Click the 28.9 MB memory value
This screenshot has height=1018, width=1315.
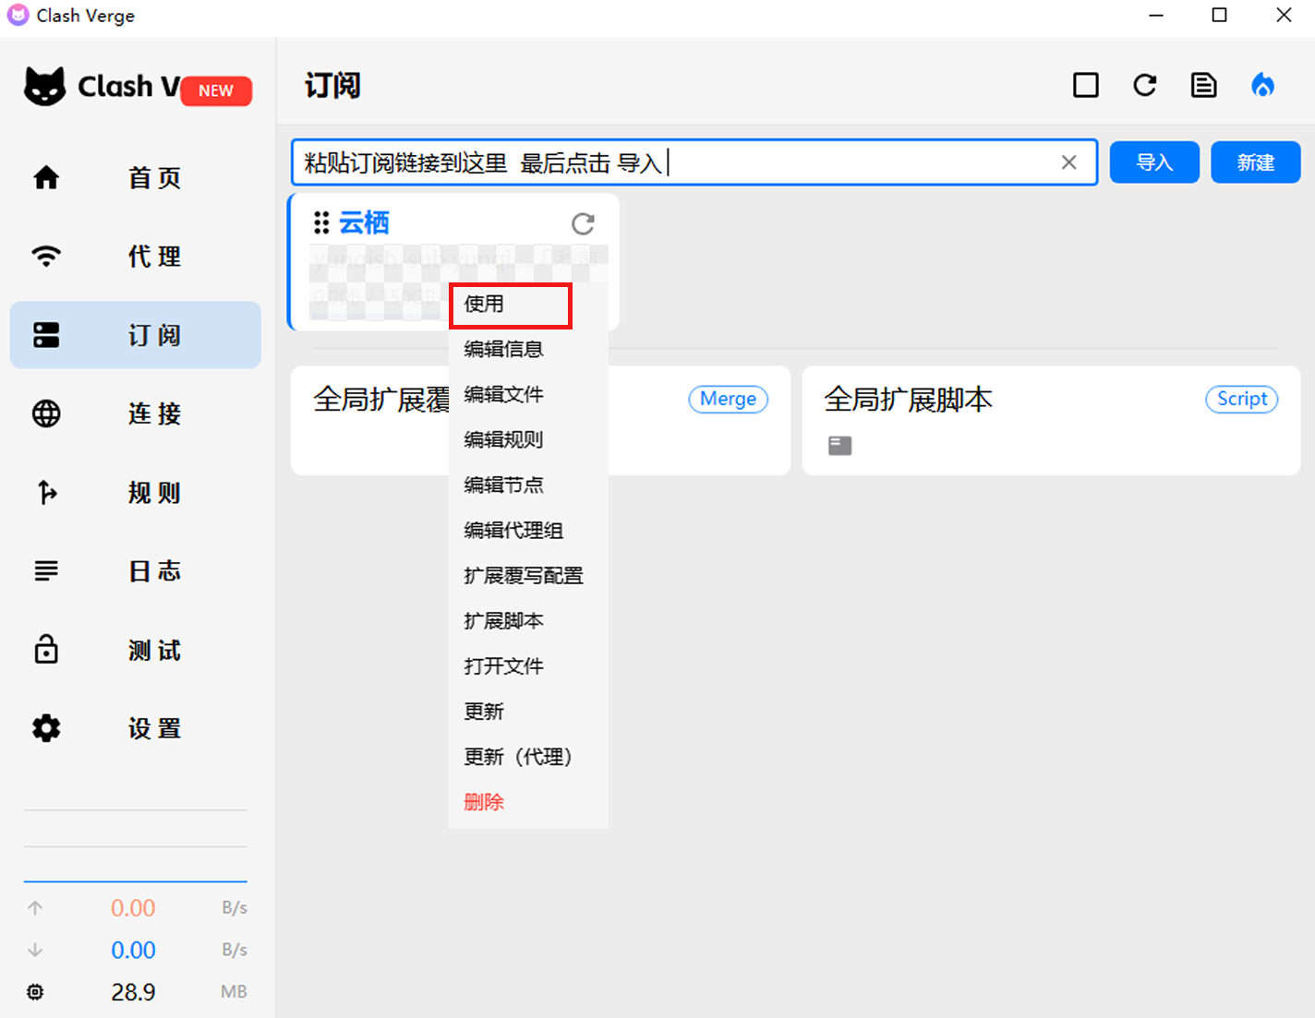click(x=133, y=992)
